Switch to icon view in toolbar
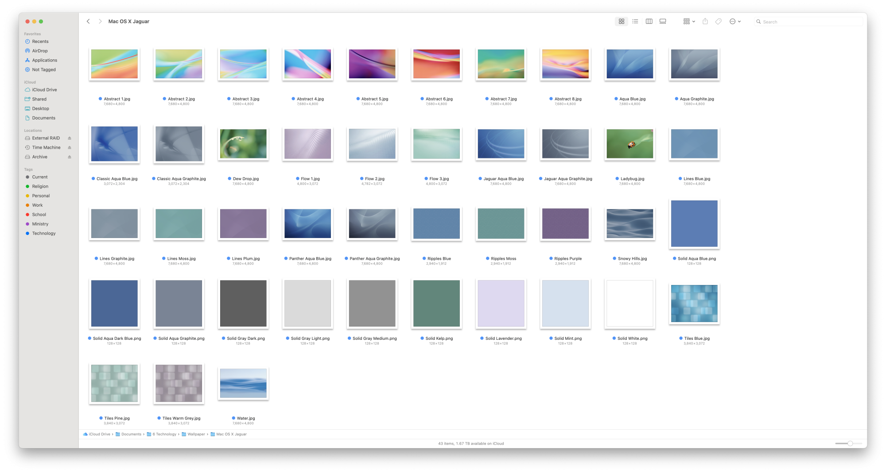The height and width of the screenshot is (473, 886). 622,21
